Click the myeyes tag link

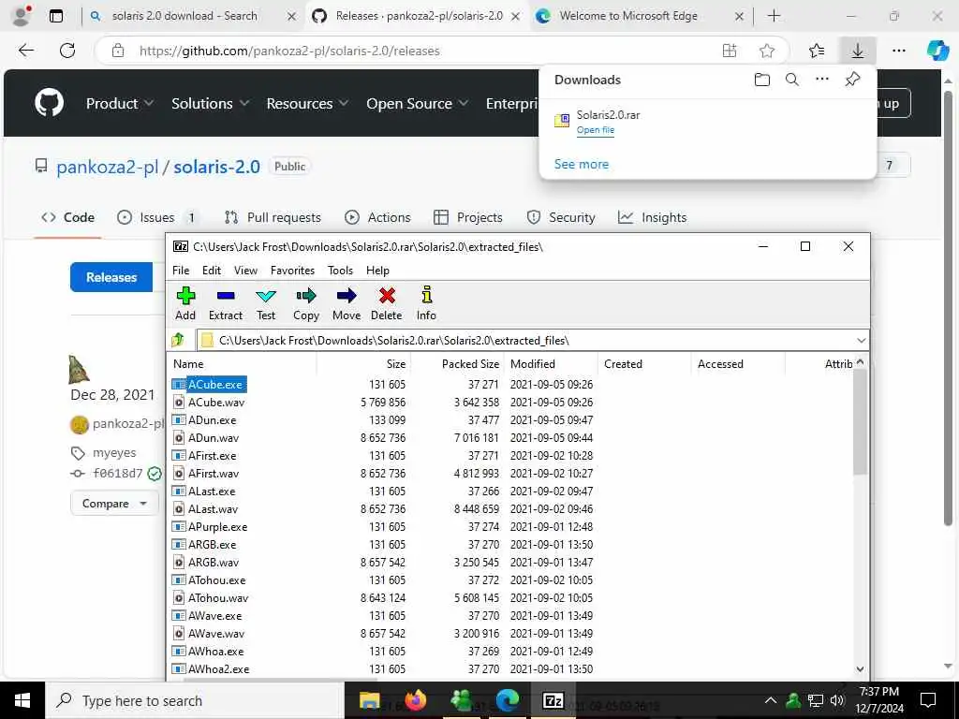114,453
